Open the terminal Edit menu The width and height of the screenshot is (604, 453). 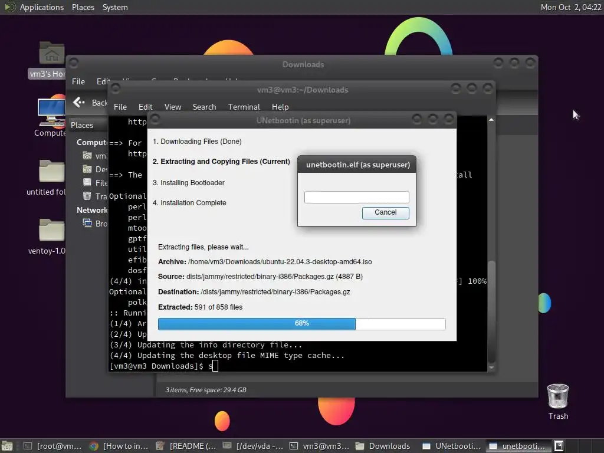(x=145, y=107)
